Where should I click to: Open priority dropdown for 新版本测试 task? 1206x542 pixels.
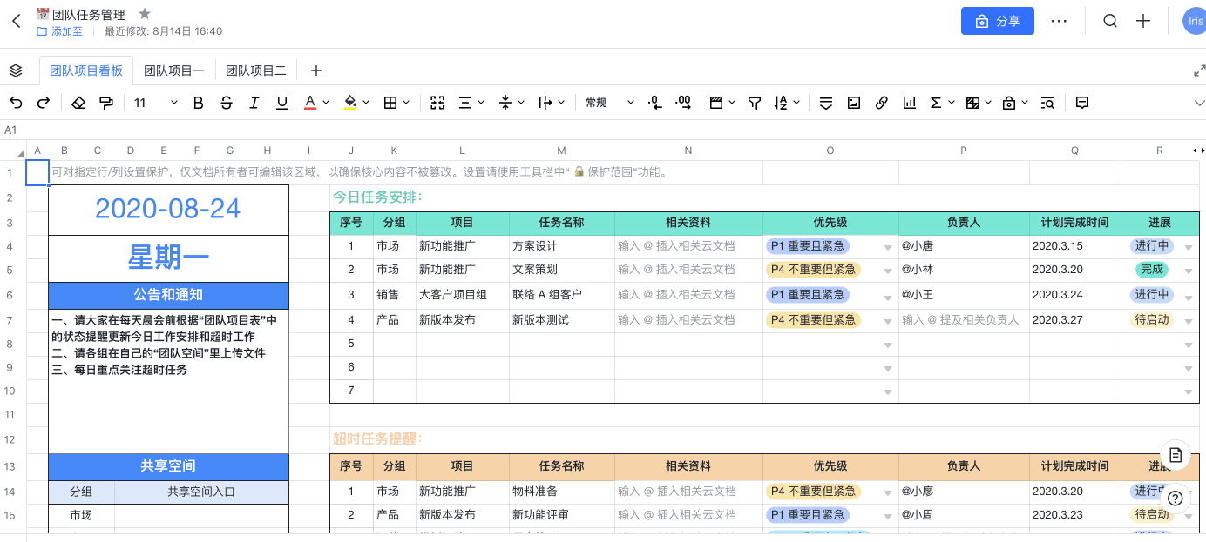coord(888,321)
